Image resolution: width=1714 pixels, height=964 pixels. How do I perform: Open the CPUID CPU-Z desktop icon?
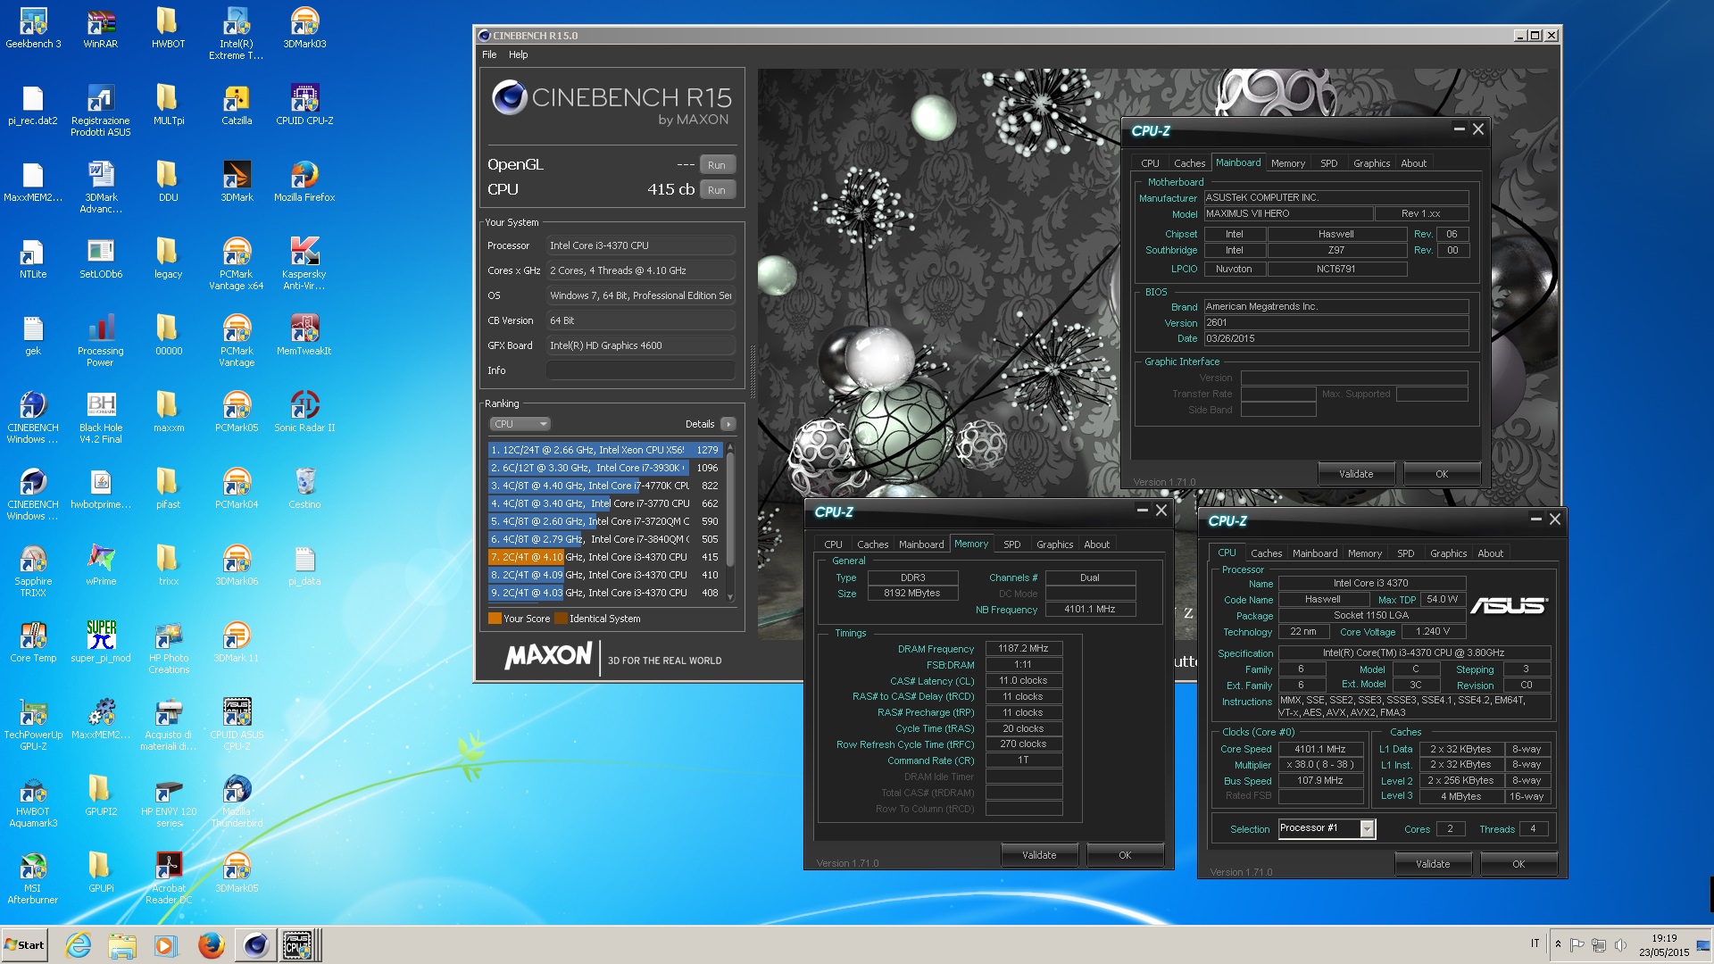pos(304,104)
